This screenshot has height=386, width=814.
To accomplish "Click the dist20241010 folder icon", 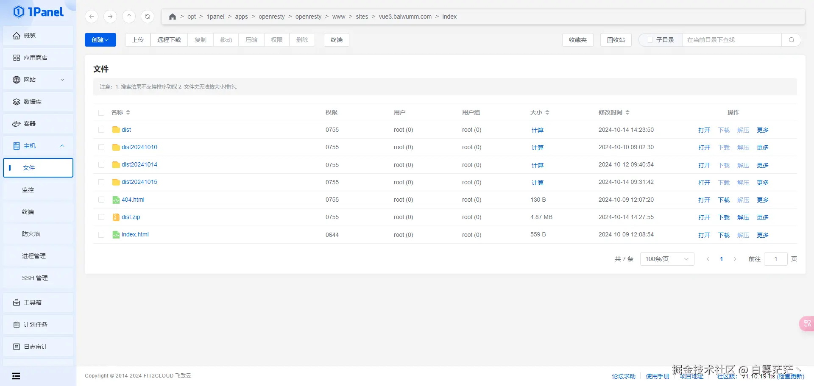I will (x=116, y=147).
